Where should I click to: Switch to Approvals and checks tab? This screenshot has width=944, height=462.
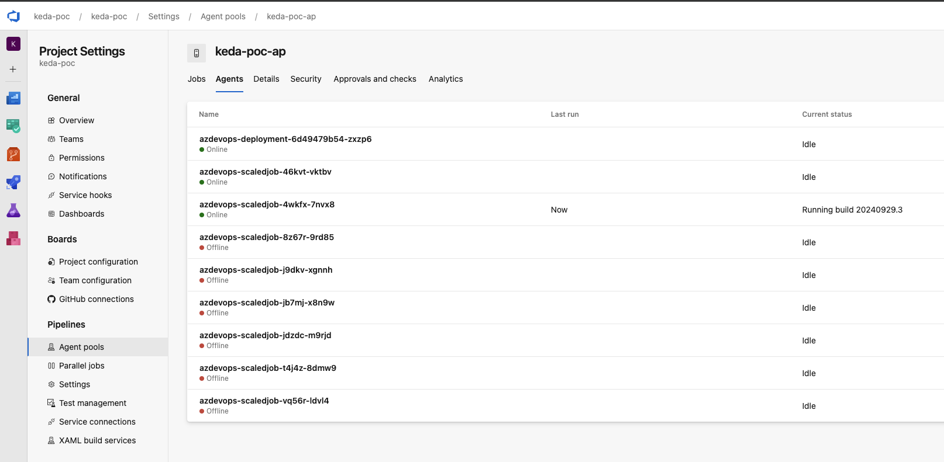pos(375,79)
